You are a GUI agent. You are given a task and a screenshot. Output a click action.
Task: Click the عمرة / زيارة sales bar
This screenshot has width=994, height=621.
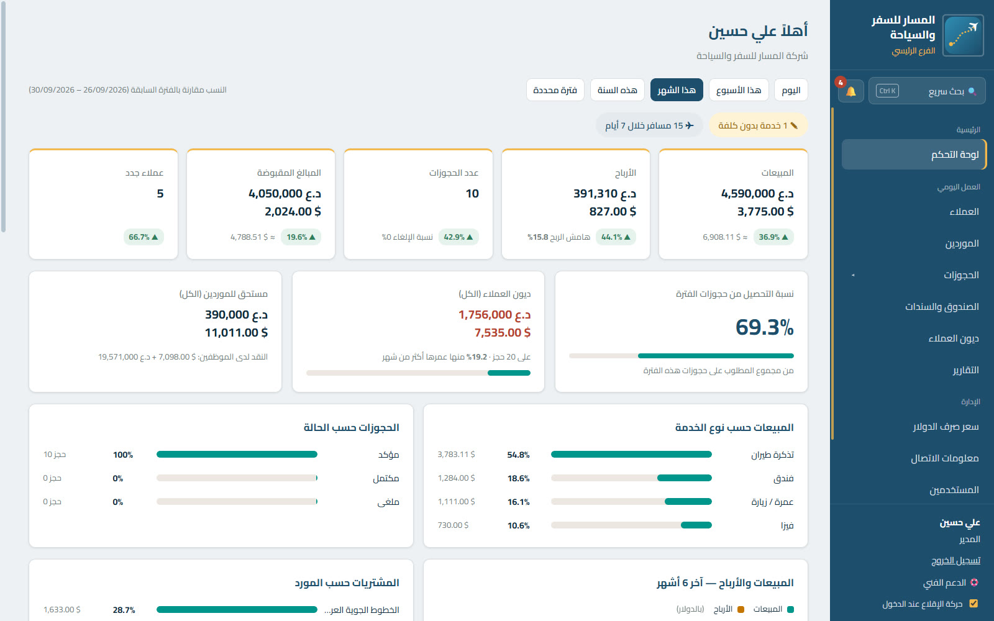click(x=631, y=502)
